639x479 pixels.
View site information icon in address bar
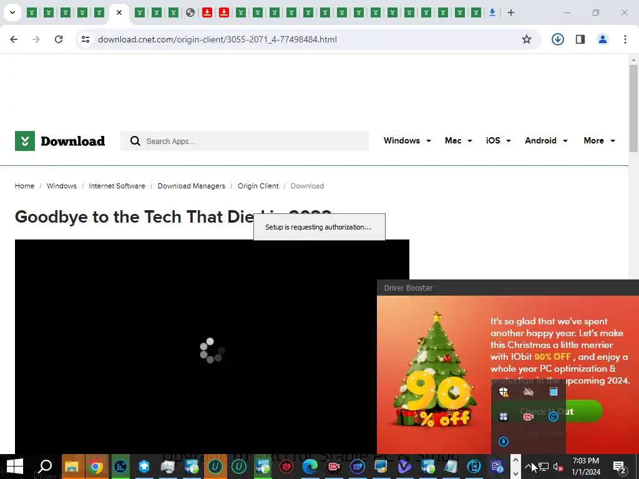85,39
